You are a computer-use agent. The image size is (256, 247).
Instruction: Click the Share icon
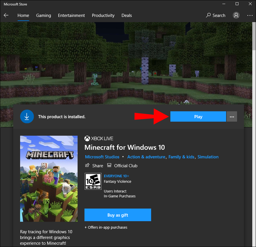87,165
